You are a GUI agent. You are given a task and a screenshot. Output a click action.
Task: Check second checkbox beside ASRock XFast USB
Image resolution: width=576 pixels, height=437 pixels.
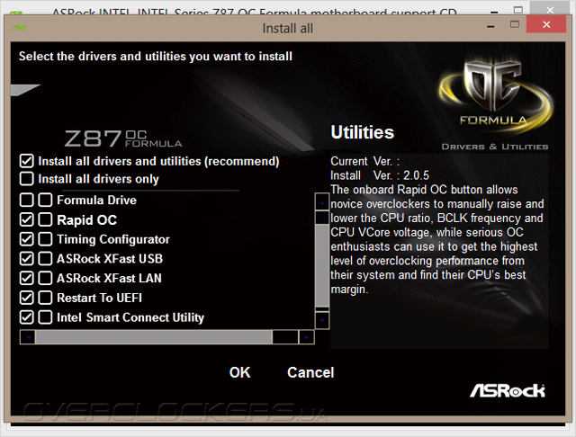pyautogui.click(x=45, y=259)
